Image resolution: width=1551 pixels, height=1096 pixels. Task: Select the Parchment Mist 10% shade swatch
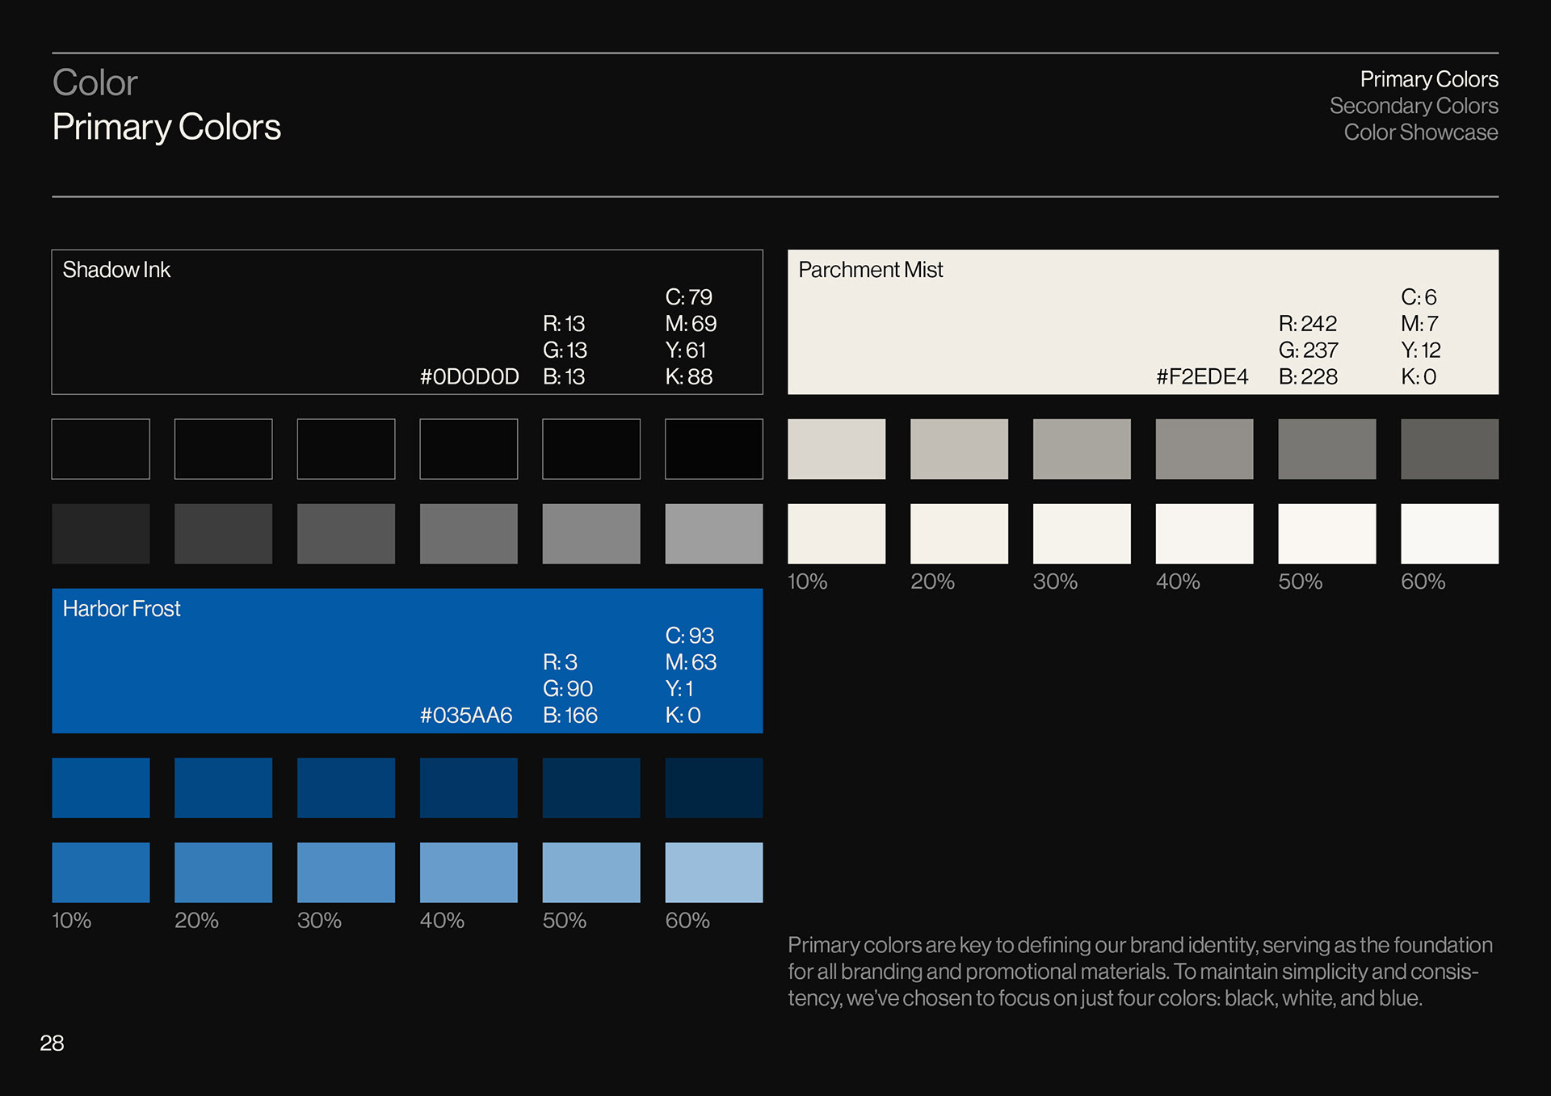(836, 449)
